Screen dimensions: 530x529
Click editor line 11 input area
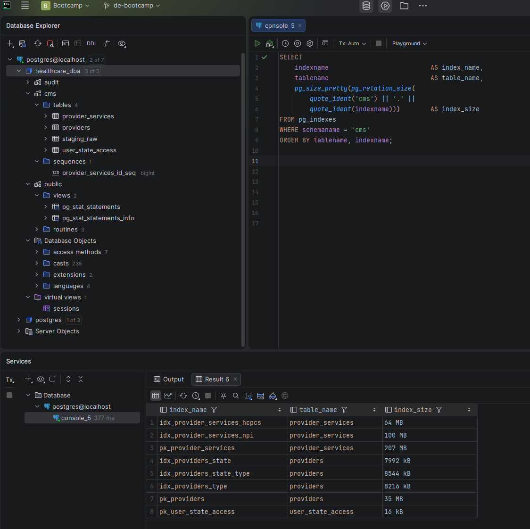[x=404, y=161]
